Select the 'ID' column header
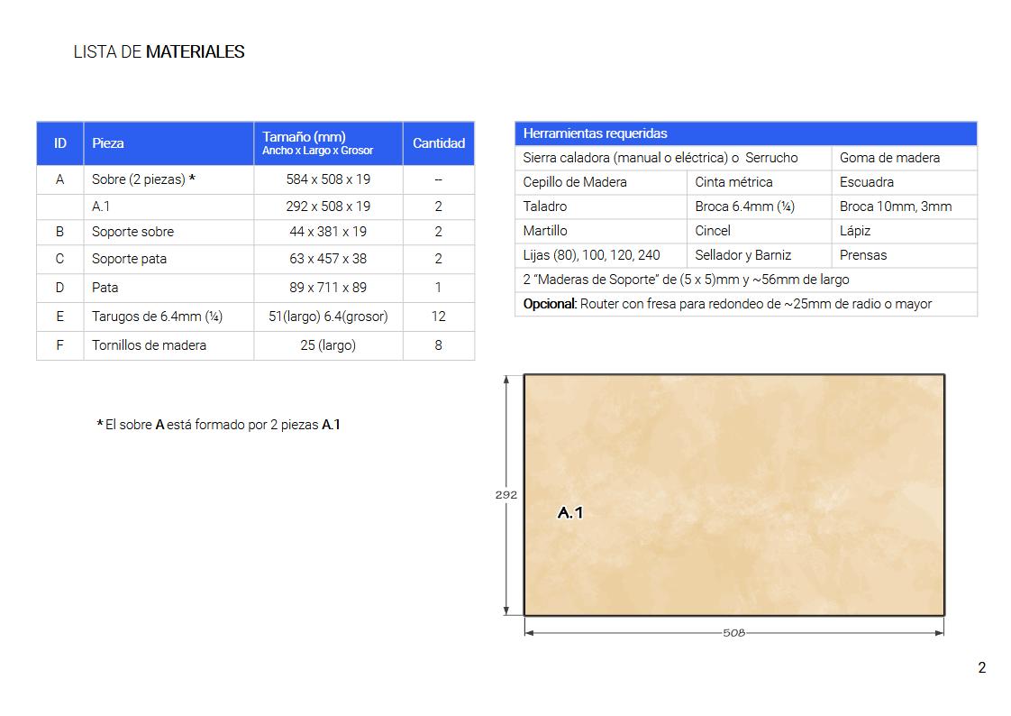 [60, 143]
